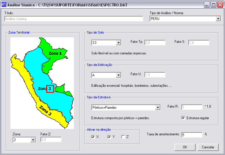Click the TQS application icon in title bar

(4, 5)
